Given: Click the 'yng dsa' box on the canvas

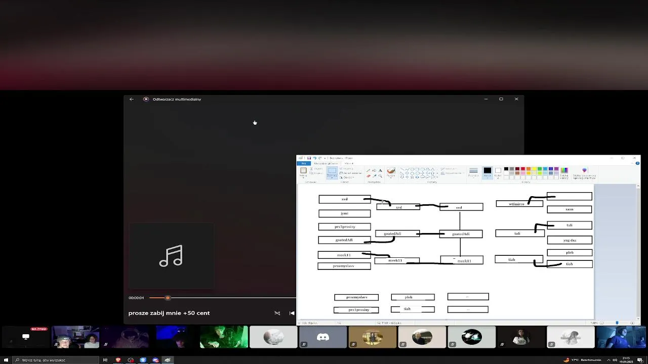Looking at the screenshot, I should point(570,240).
